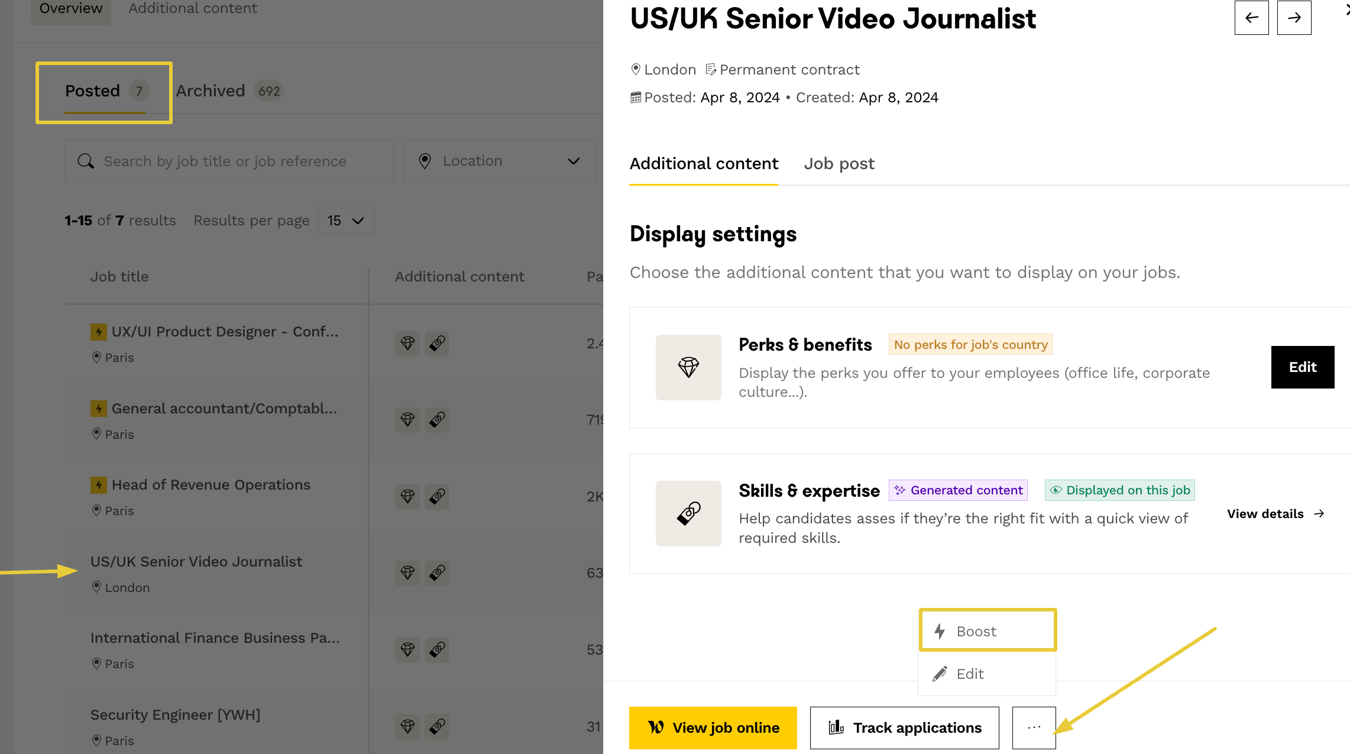
Task: Click skills tag icon on Head of Revenue Operations row
Action: click(x=437, y=496)
